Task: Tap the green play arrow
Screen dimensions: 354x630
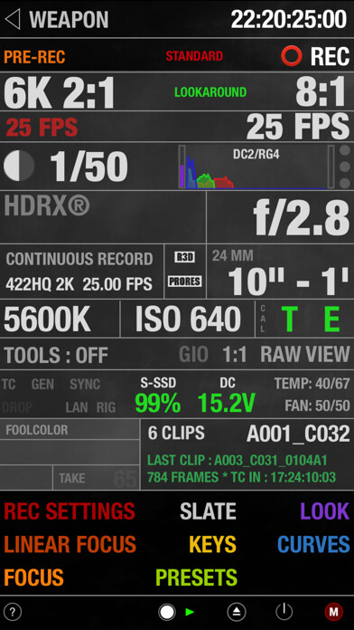Action: [x=190, y=612]
